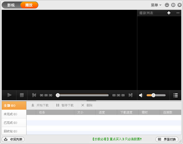Open the 菜单 dropdown menu
Image resolution: width=183 pixels, height=144 pixels.
pyautogui.click(x=156, y=5)
